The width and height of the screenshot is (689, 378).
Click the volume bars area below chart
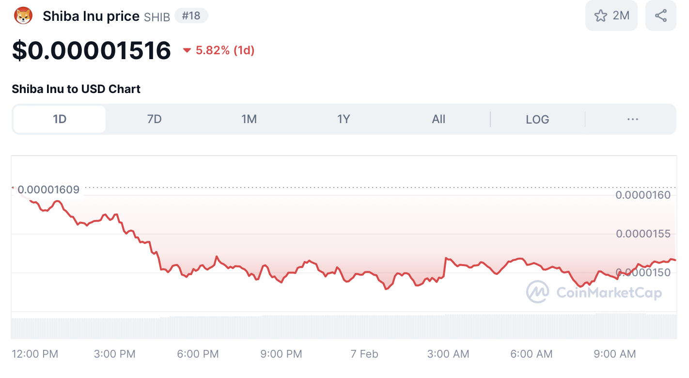click(x=339, y=327)
